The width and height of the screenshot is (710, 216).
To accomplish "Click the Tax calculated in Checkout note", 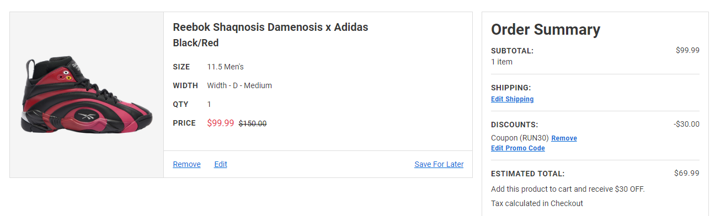I will 537,203.
